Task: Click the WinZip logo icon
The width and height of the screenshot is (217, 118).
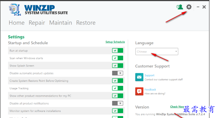Action: (15, 9)
